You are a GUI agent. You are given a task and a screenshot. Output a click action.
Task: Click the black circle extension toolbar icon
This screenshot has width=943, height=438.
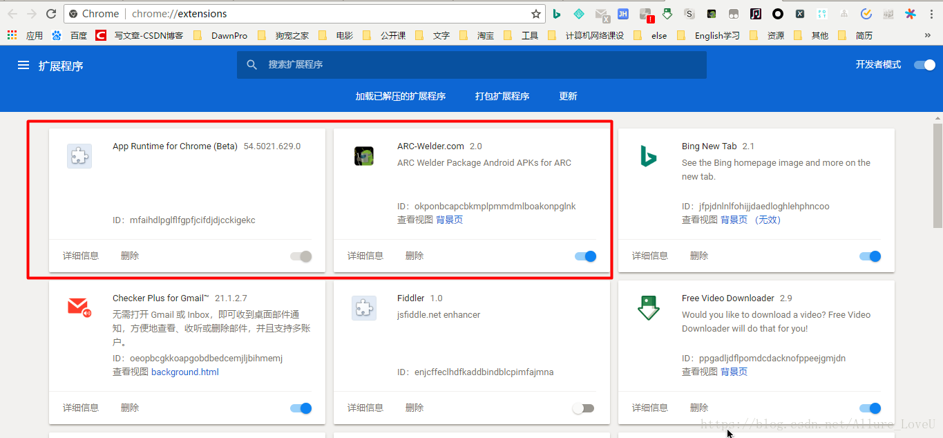pyautogui.click(x=778, y=14)
